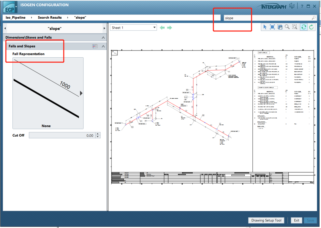
Task: Click the checklist icon beside Falls and Slopes
Action: click(x=95, y=46)
